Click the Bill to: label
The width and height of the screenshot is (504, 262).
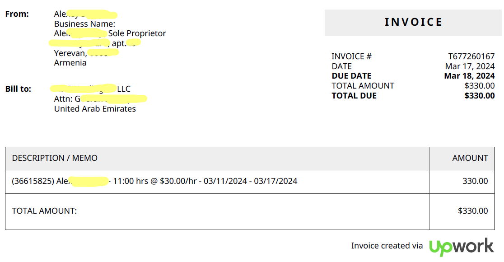18,89
